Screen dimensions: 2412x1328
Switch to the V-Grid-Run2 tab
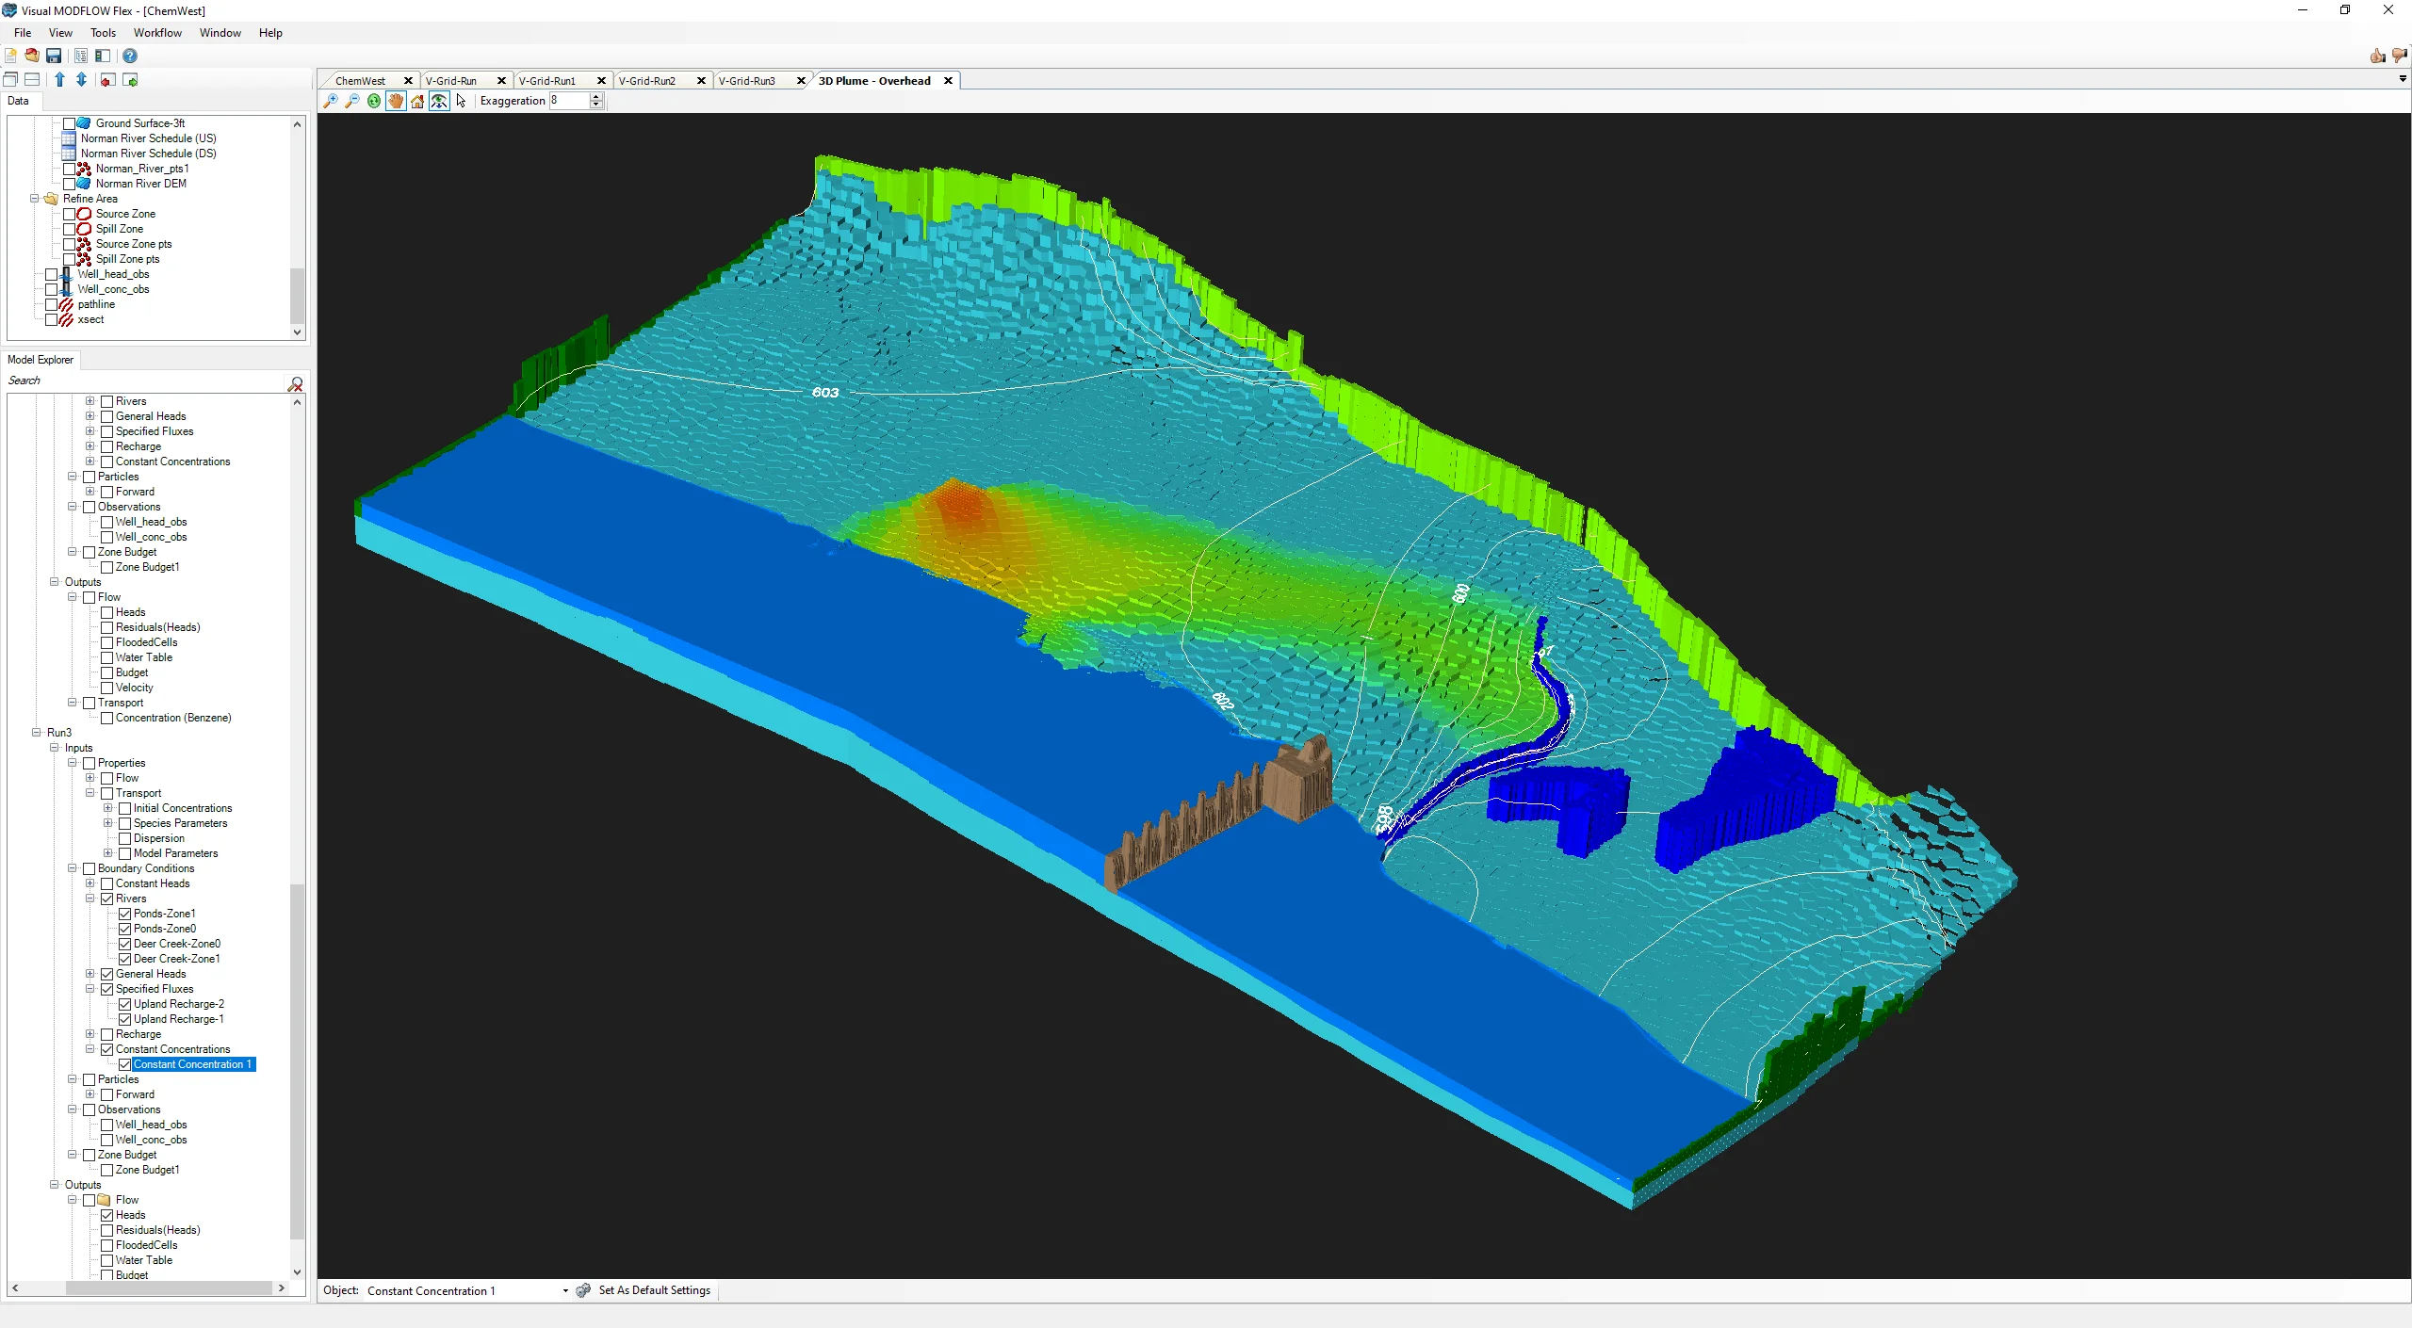pos(647,81)
